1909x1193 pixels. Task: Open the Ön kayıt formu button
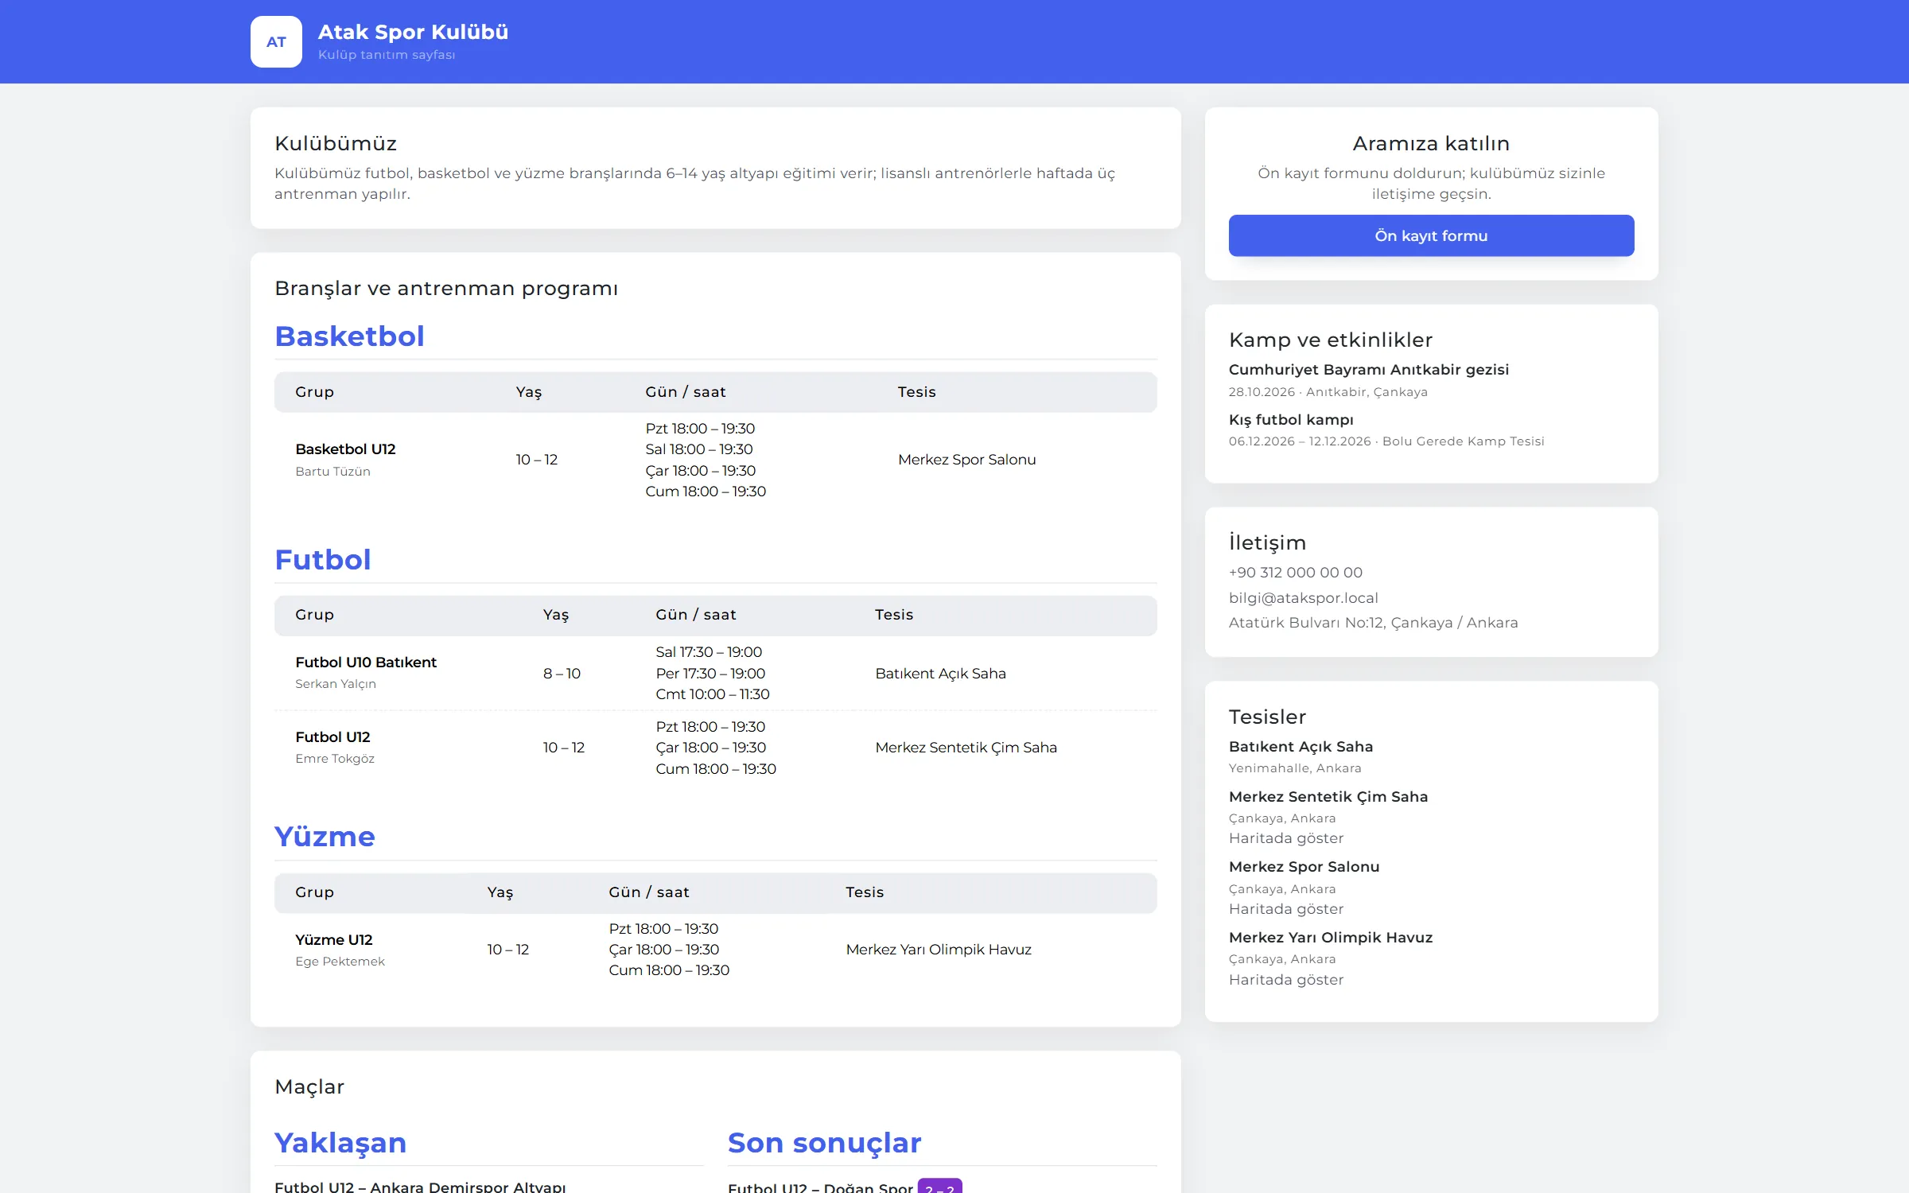1431,235
